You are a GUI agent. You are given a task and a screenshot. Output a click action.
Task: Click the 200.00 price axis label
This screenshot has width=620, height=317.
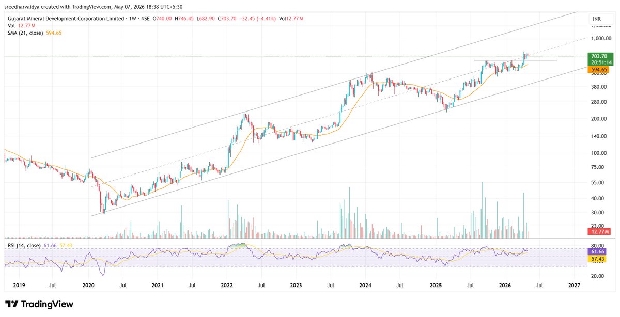coord(599,119)
